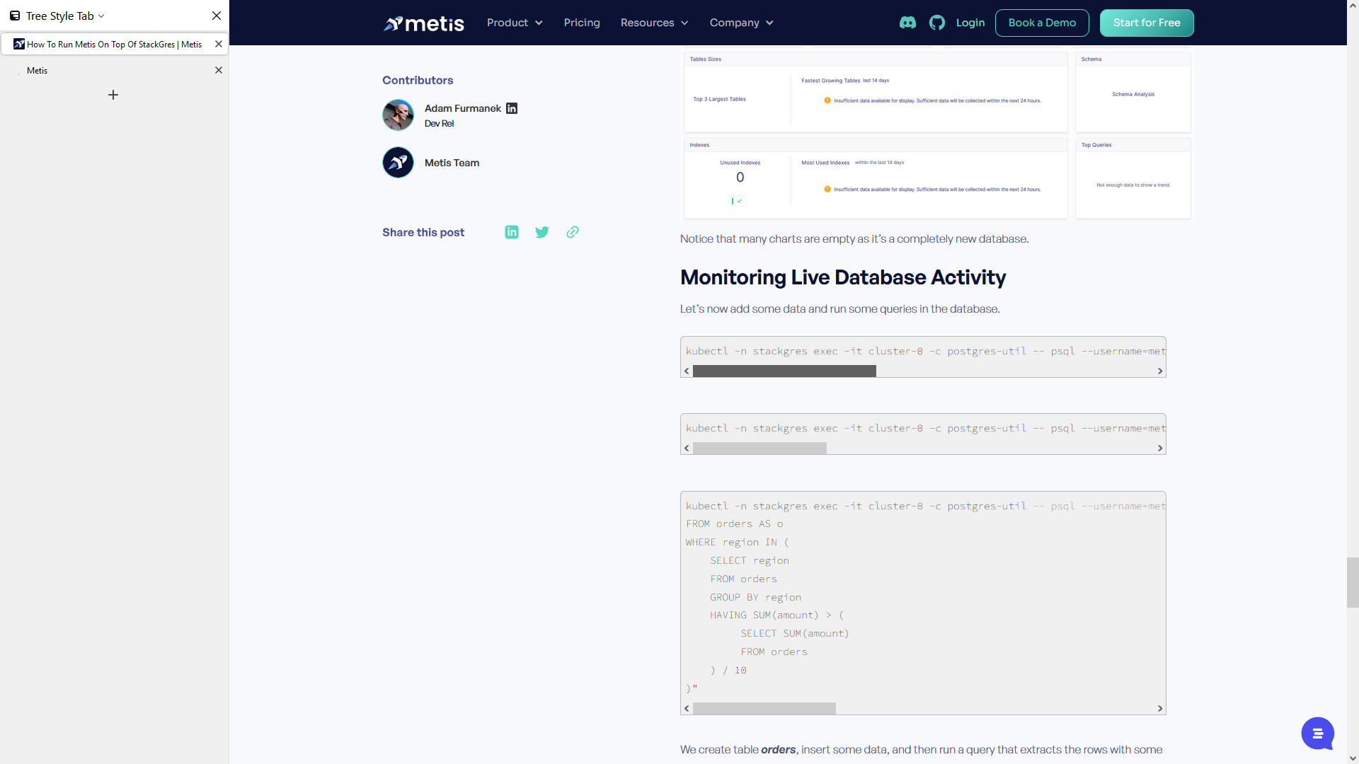The image size is (1359, 764).
Task: Share this post on LinkedIn
Action: pos(512,232)
